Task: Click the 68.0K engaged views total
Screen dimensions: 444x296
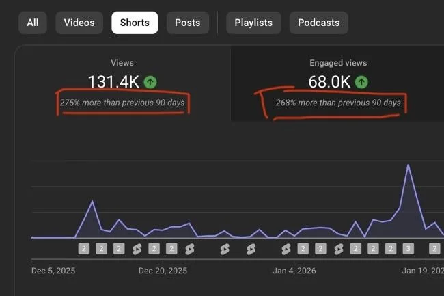Action: tap(329, 82)
